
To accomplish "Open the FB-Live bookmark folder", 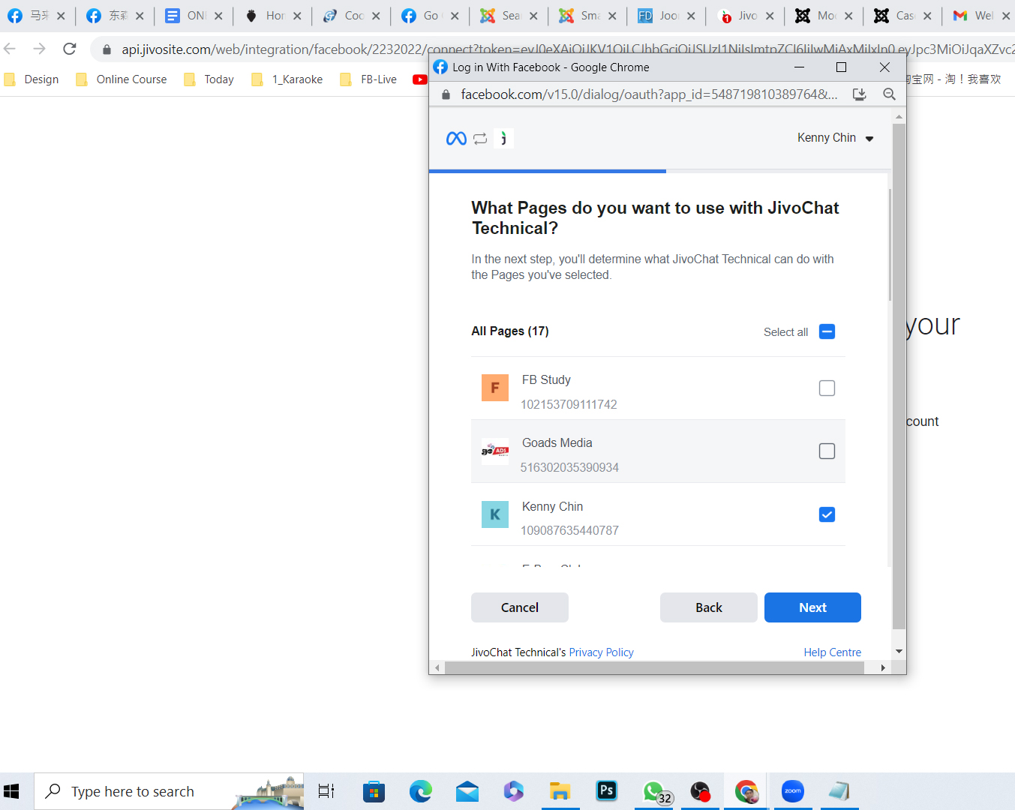I will pyautogui.click(x=368, y=79).
